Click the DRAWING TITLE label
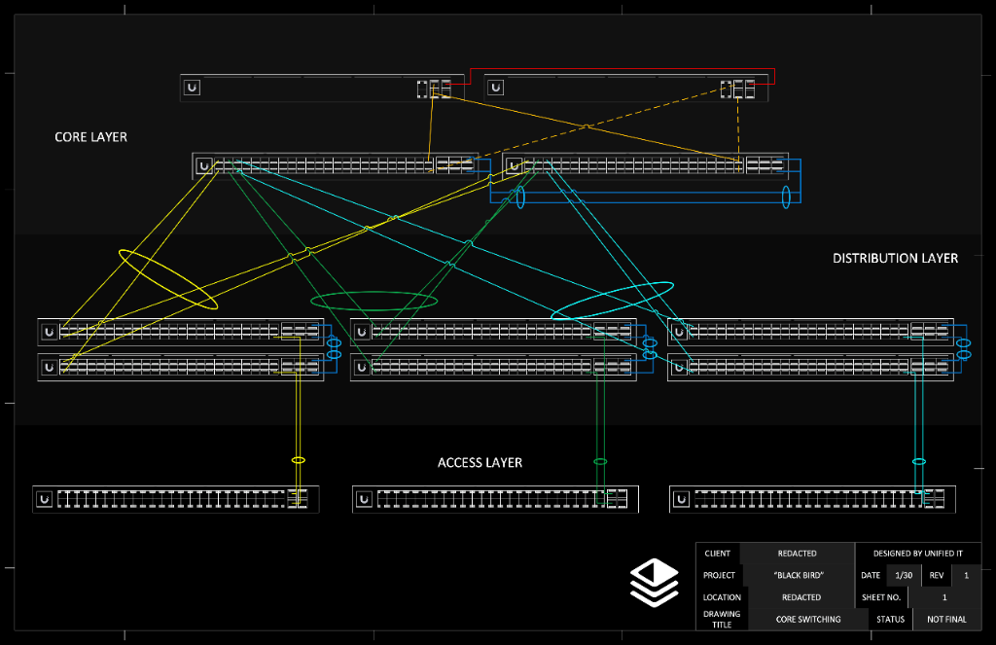The height and width of the screenshot is (645, 996). click(722, 620)
